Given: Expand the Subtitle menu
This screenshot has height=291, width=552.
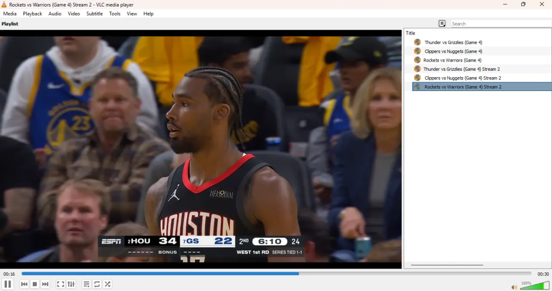Looking at the screenshot, I should tap(94, 14).
